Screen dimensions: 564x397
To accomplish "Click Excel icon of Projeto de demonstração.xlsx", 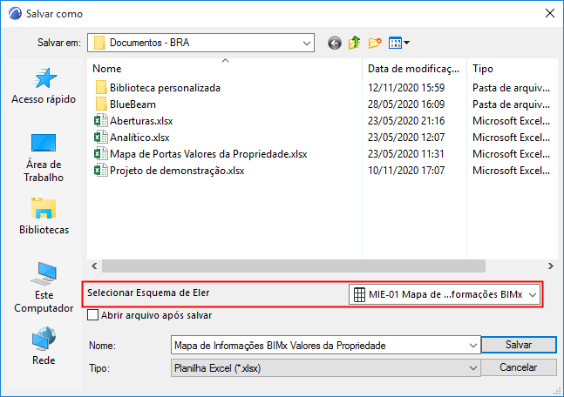I will point(101,171).
